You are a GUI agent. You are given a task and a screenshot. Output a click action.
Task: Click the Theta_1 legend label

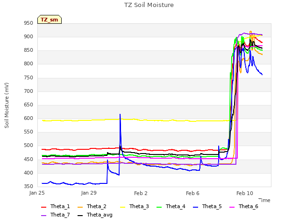point(60,206)
